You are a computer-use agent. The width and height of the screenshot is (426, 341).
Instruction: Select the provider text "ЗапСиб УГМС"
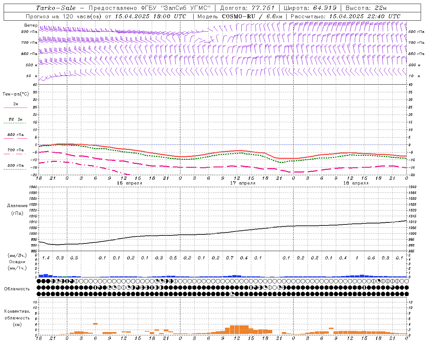185,8
